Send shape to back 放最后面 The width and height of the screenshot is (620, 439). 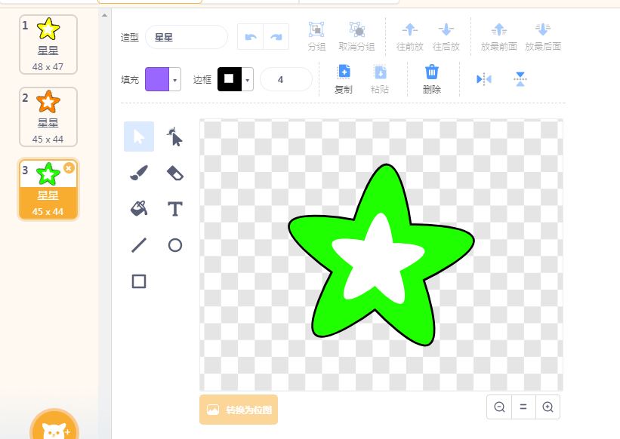[543, 36]
